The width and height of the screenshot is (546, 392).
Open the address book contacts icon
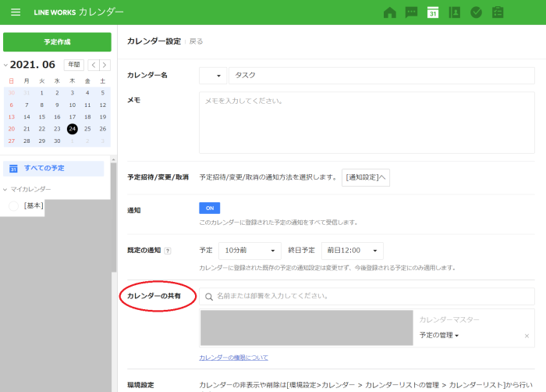coord(455,12)
